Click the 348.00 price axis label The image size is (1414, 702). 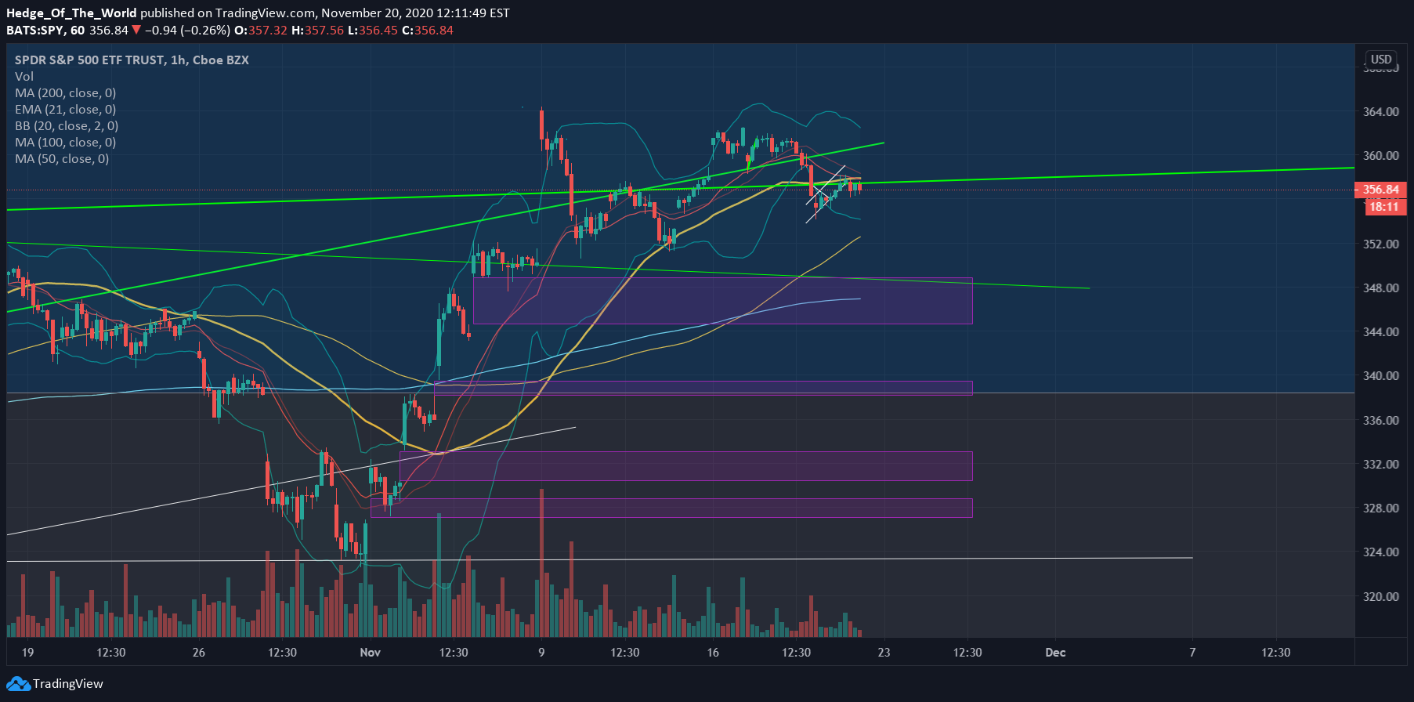[x=1381, y=288]
